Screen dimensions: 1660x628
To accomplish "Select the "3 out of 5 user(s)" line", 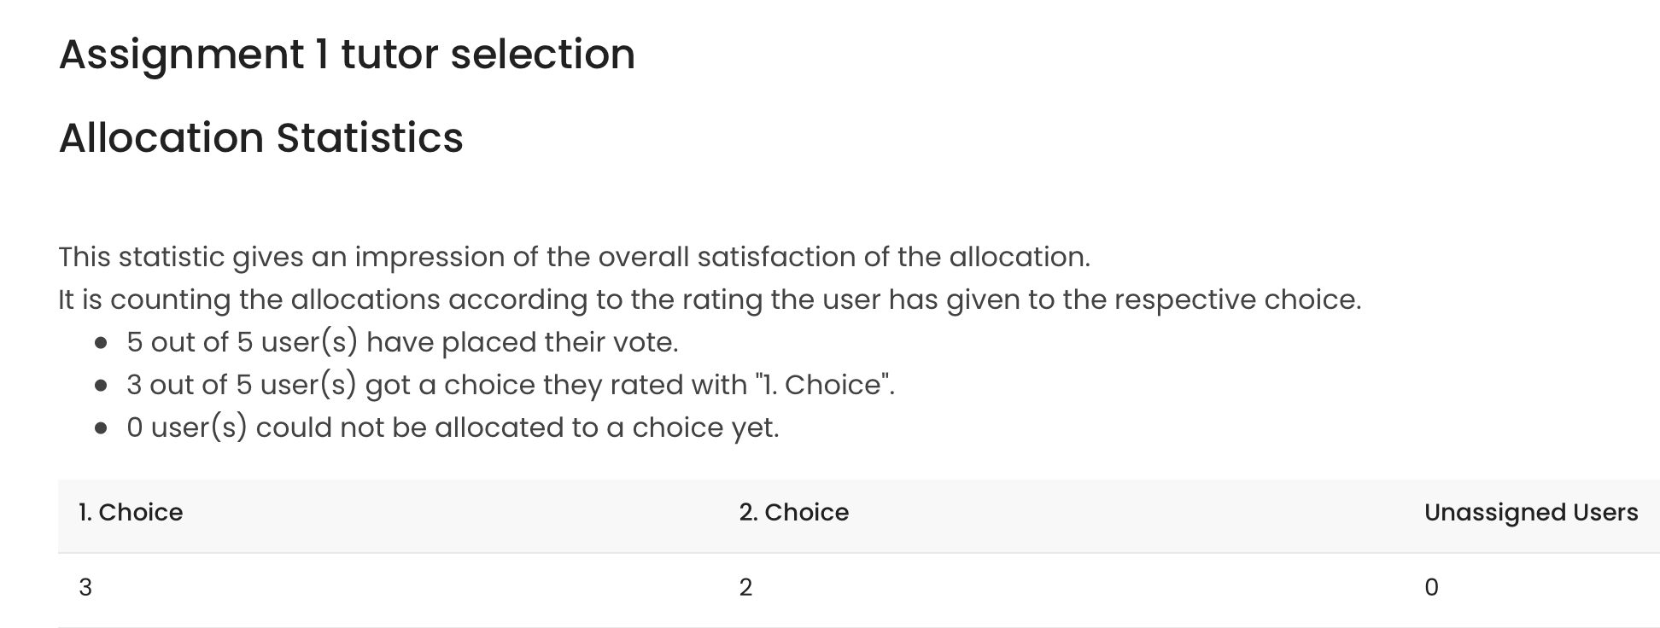I will point(511,385).
